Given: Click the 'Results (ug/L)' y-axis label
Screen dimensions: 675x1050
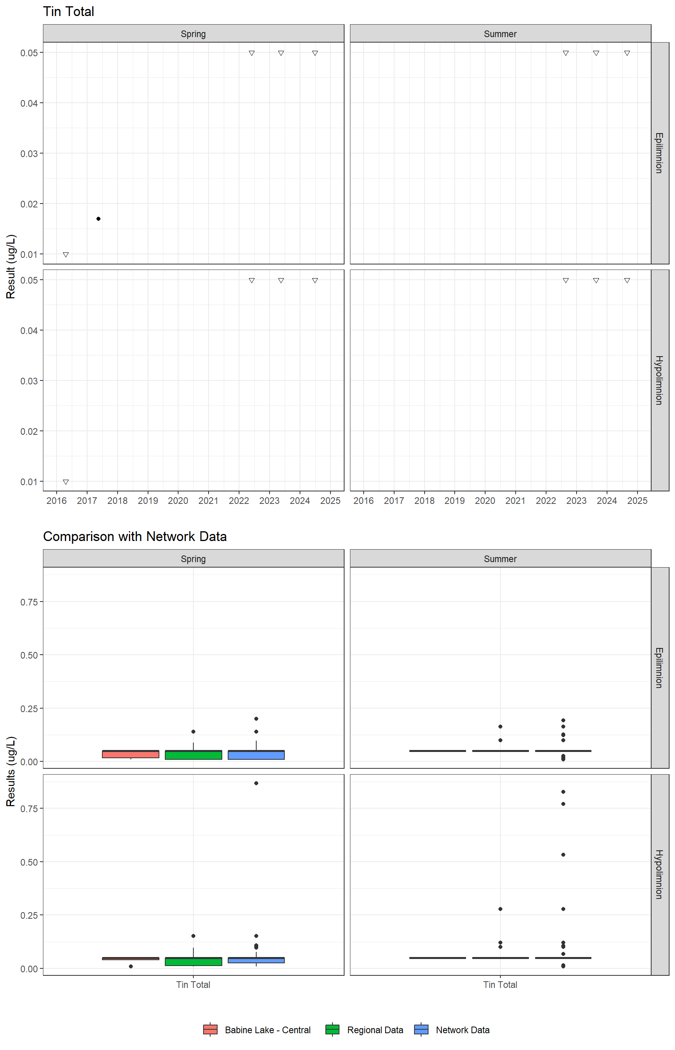Looking at the screenshot, I should 11,771.
